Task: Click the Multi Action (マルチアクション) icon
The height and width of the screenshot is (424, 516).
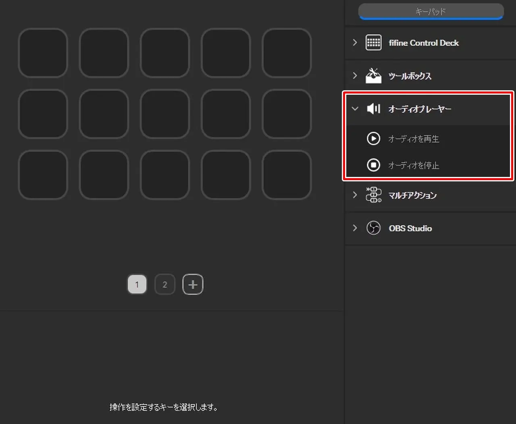Action: coord(373,195)
